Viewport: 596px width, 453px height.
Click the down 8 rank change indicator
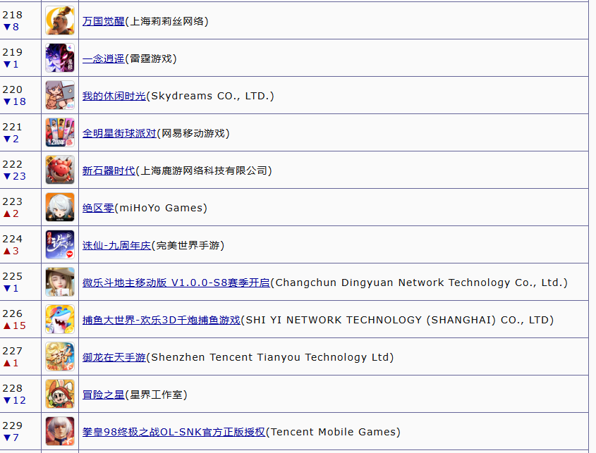11,27
